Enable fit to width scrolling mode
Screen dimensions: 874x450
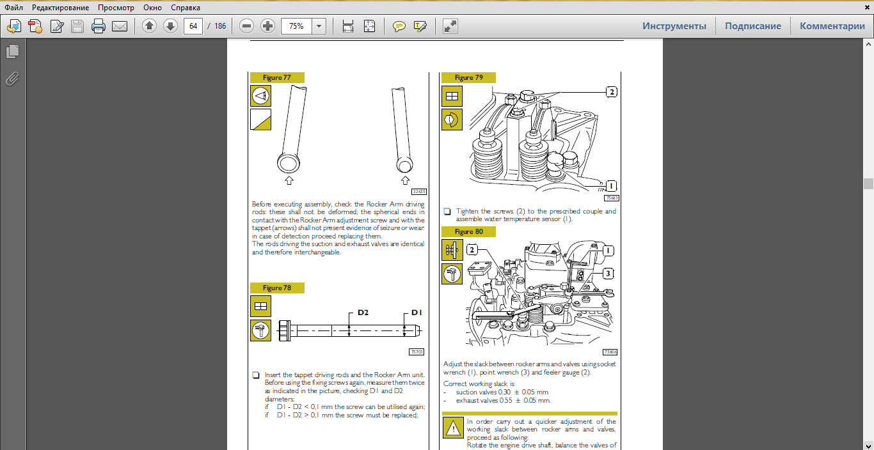[x=348, y=26]
